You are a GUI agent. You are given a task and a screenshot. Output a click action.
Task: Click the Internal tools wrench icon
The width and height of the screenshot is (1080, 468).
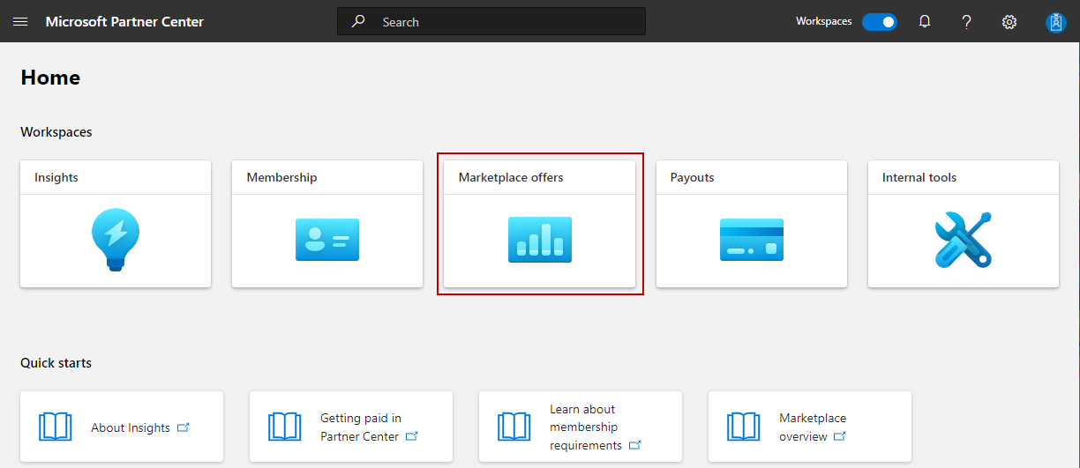964,240
